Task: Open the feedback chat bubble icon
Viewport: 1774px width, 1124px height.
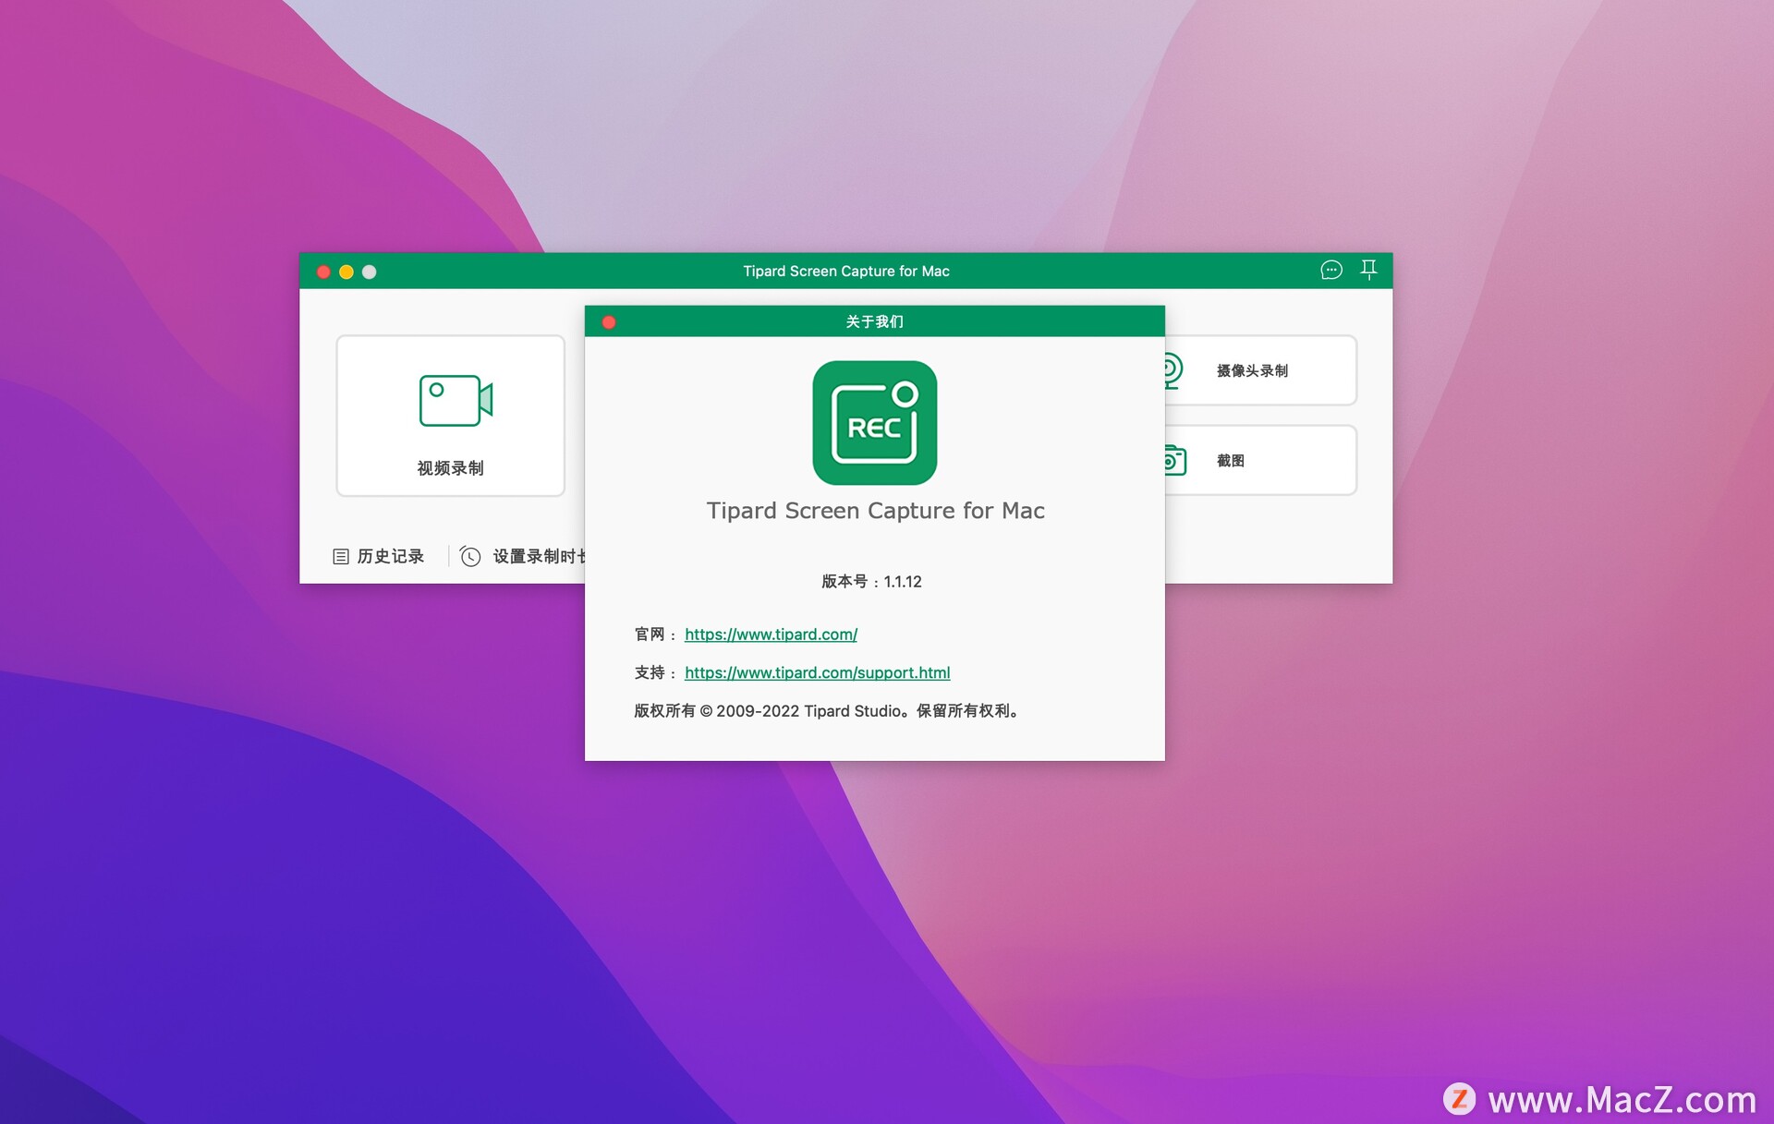Action: click(1330, 270)
